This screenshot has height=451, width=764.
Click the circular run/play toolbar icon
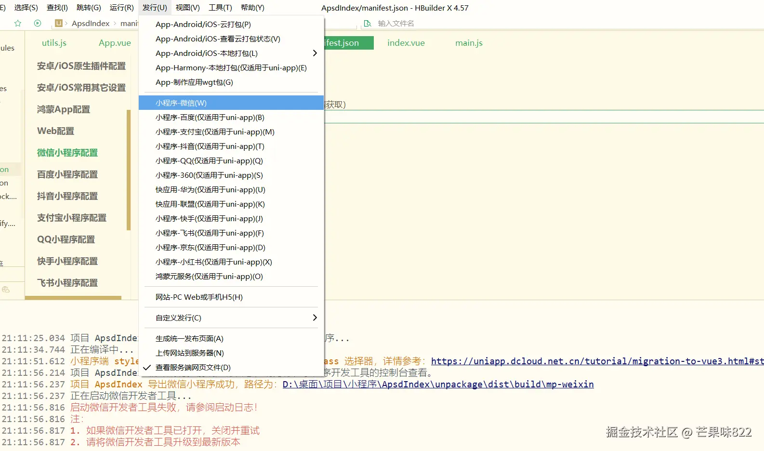point(38,23)
